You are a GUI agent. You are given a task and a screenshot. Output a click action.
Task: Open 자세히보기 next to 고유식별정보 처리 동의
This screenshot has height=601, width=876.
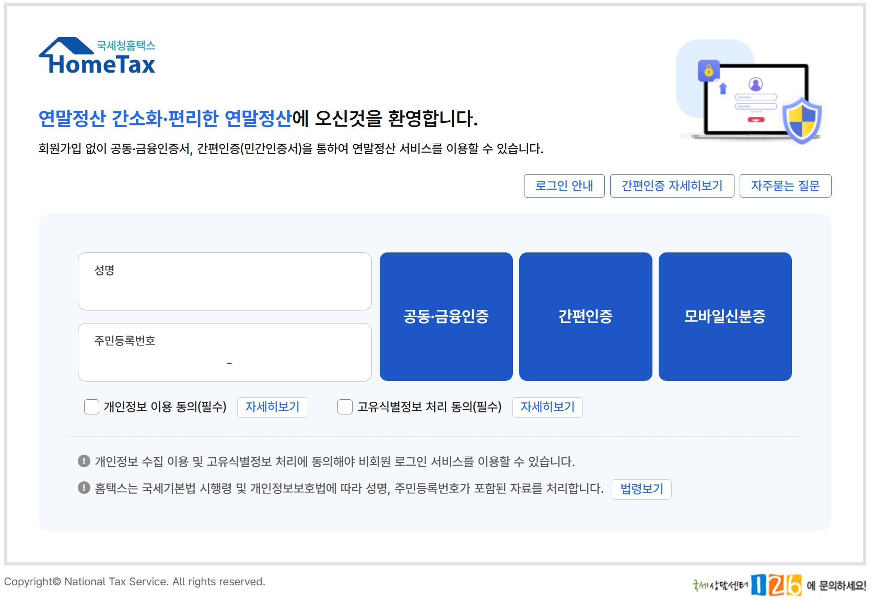click(x=547, y=407)
